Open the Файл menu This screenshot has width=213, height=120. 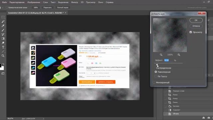(4, 2)
